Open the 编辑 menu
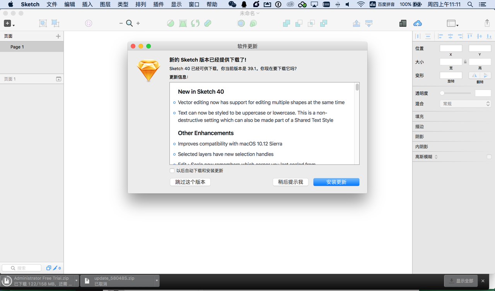The image size is (495, 291). click(x=70, y=4)
